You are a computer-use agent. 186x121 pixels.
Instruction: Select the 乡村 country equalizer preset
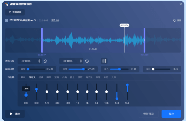pyautogui.click(x=106, y=77)
